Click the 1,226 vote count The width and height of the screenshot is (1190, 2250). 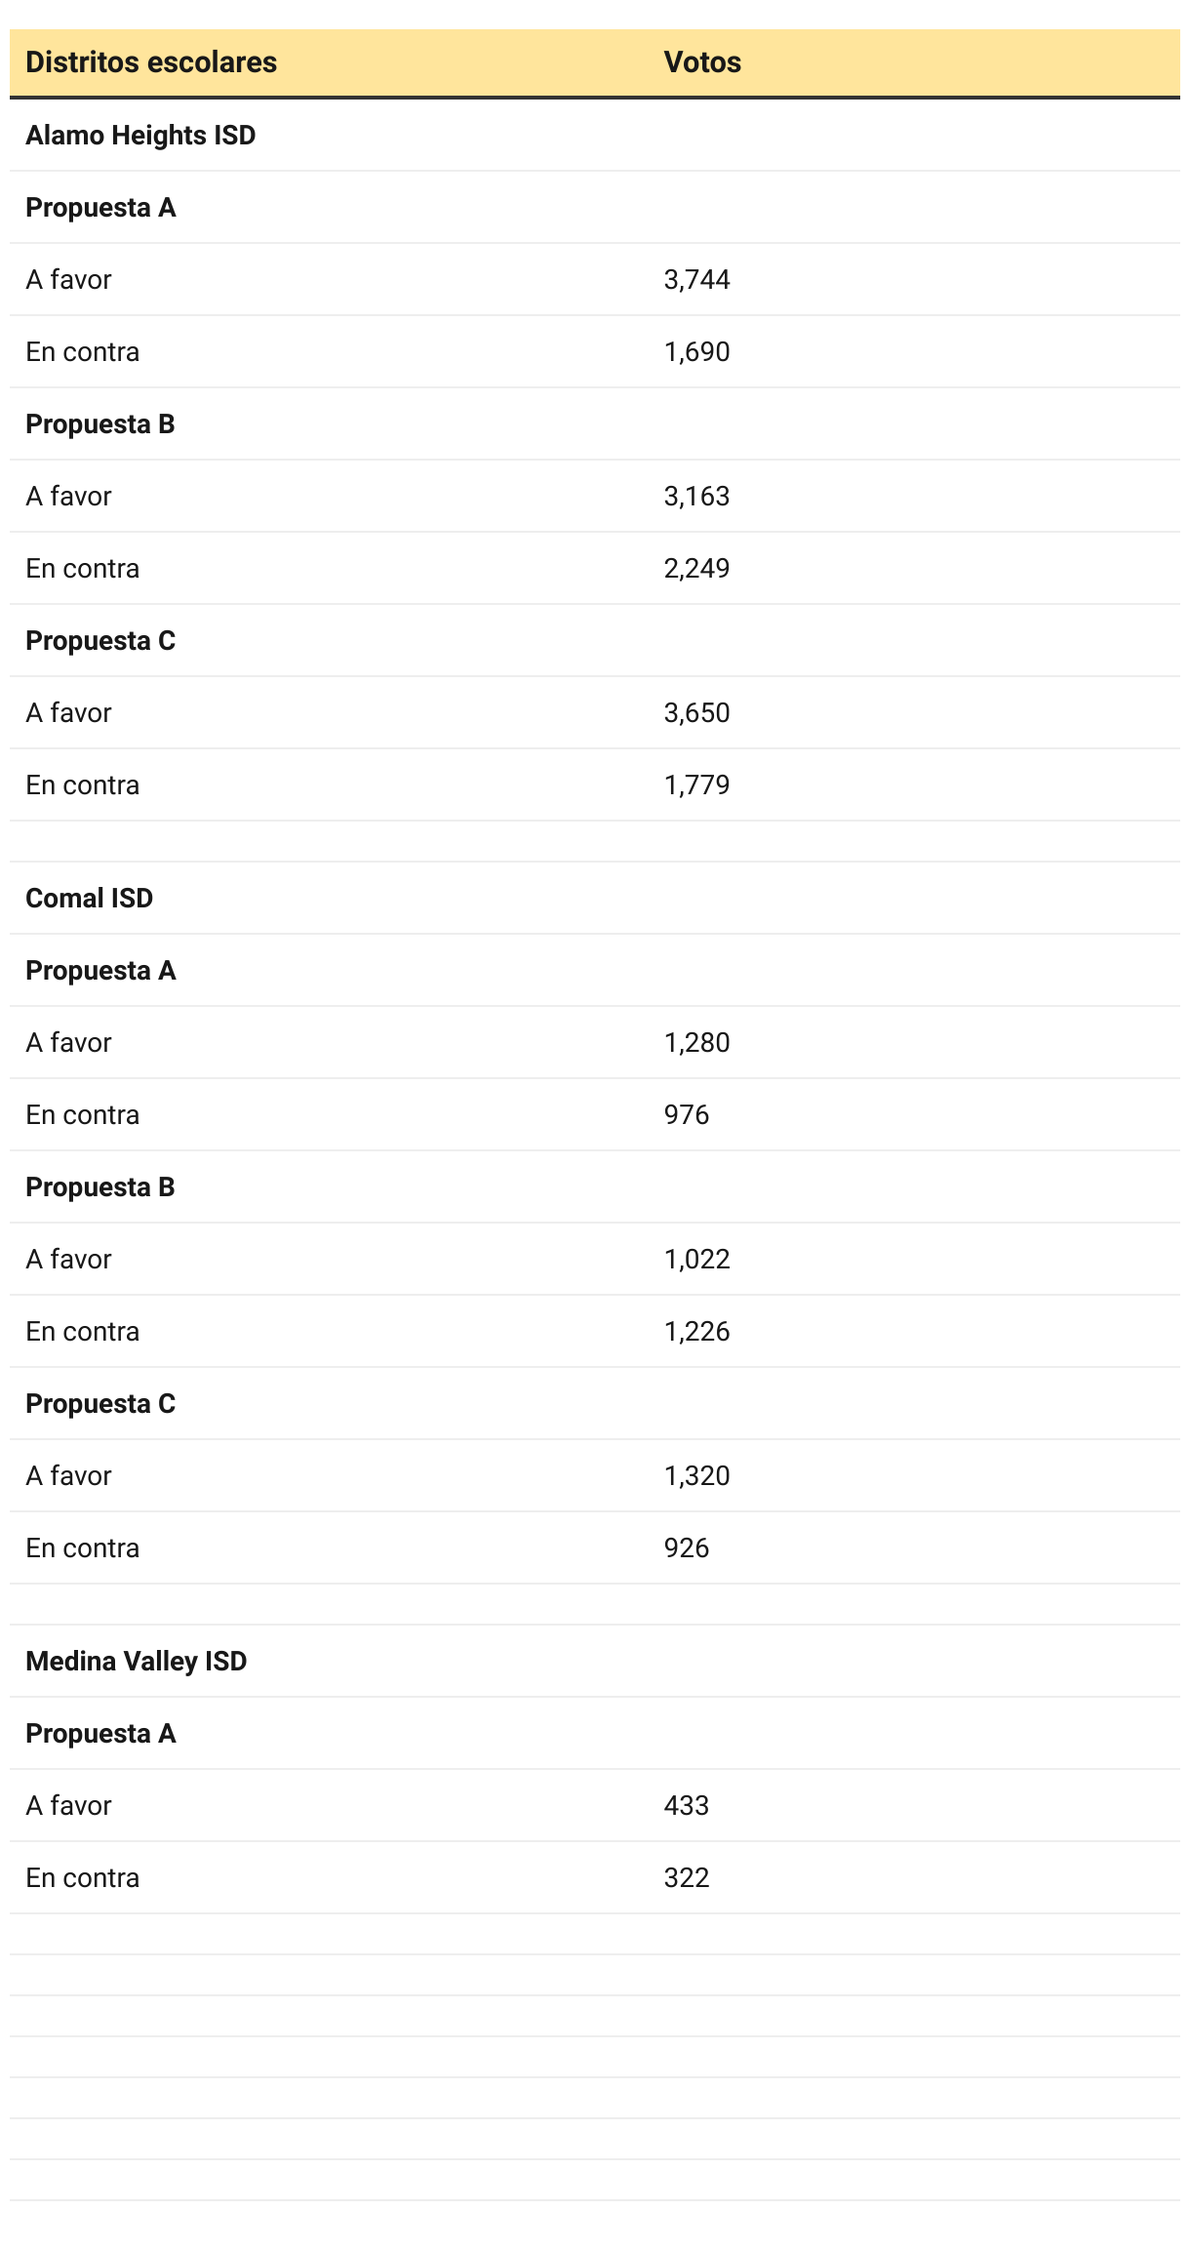(696, 1331)
